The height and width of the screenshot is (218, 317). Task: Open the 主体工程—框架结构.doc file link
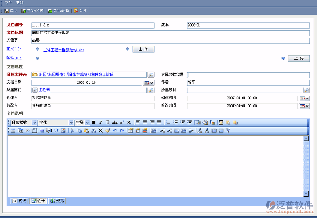63,50
